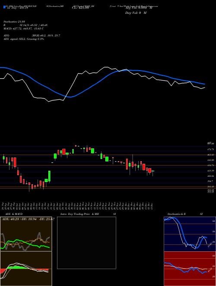This screenshot has width=216, height=286.
Task: Click the 'Avg Vol: 0.004 M' readout
Action: (x=139, y=8)
